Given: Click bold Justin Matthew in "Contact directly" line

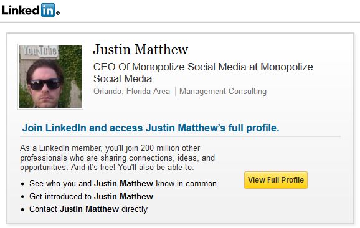Looking at the screenshot, I should coord(89,209).
